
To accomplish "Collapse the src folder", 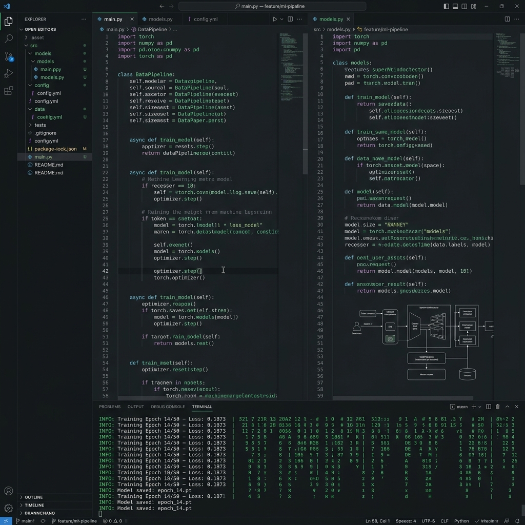I will 33,45.
